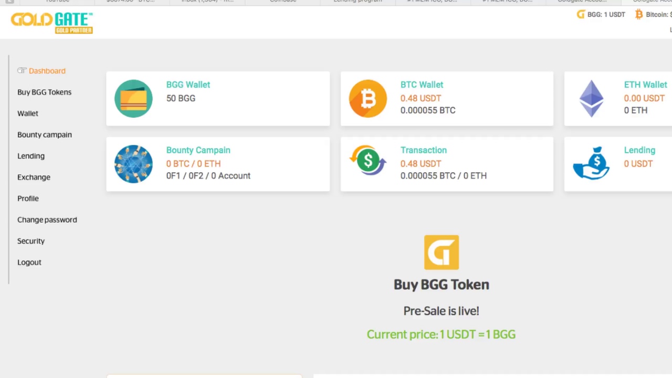Click the BTC Wallet title link
672x378 pixels.
(x=422, y=85)
